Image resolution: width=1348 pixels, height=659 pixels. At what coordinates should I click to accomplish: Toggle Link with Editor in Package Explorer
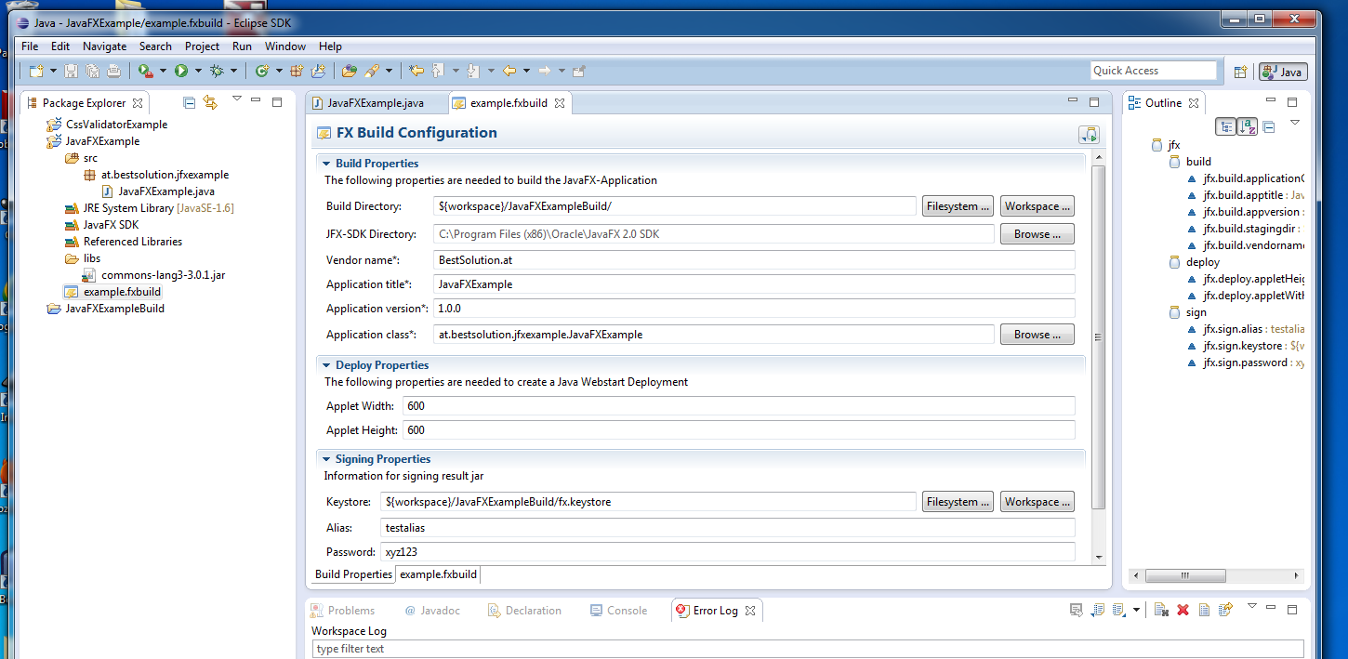point(210,103)
